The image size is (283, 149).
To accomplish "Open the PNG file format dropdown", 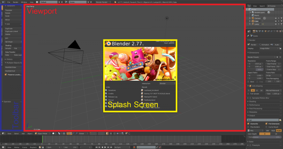I will pos(255,130).
